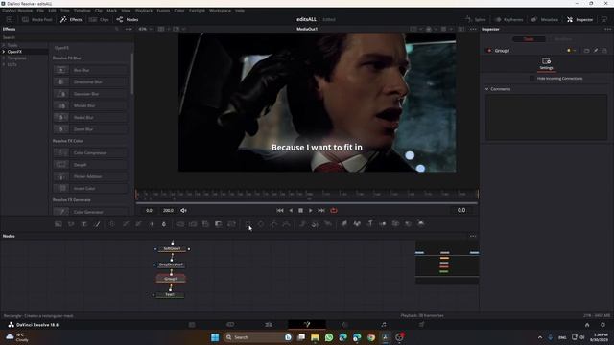614x345 pixels.
Task: Collapse the OpenFX category
Action: point(4,52)
